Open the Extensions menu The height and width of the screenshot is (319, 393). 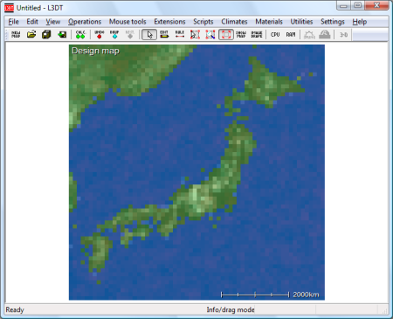coord(169,22)
